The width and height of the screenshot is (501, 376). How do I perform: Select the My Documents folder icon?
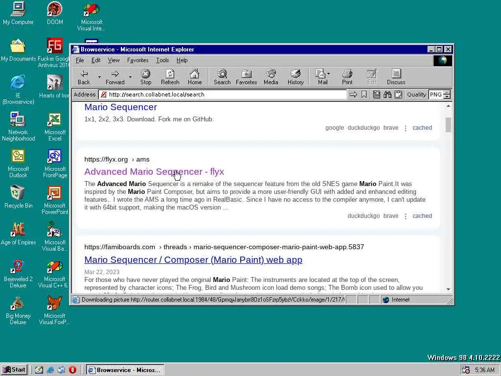(x=18, y=50)
